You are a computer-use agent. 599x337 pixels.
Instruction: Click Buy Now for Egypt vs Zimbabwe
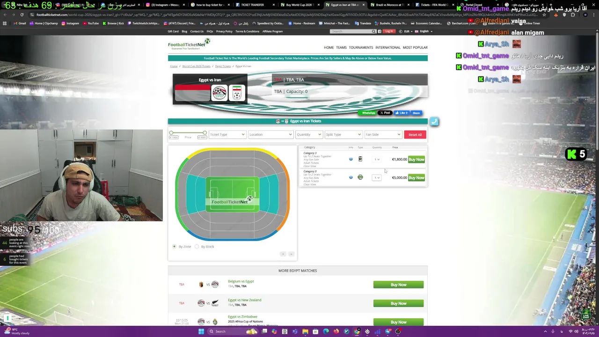398,322
